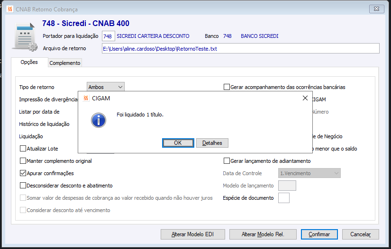391x249 pixels.
Task: Click the Confirmar button
Action: pos(319,234)
